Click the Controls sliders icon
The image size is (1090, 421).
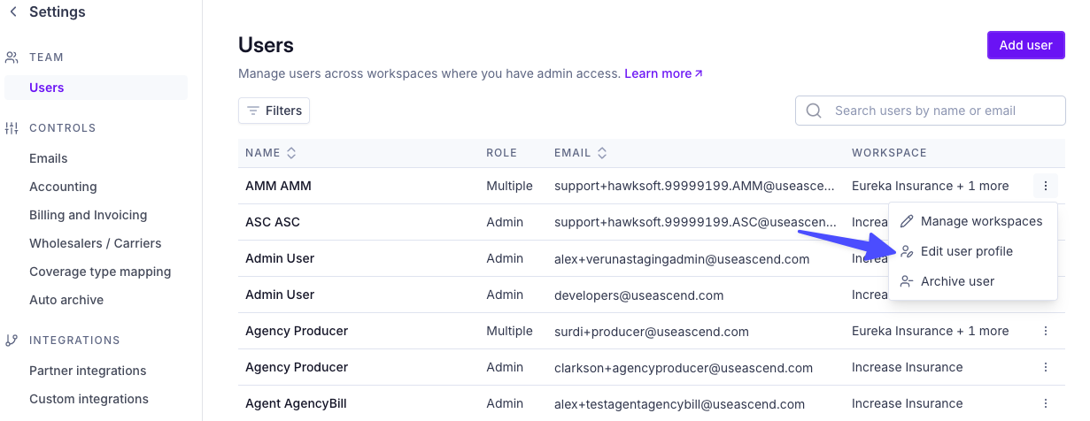click(x=12, y=128)
